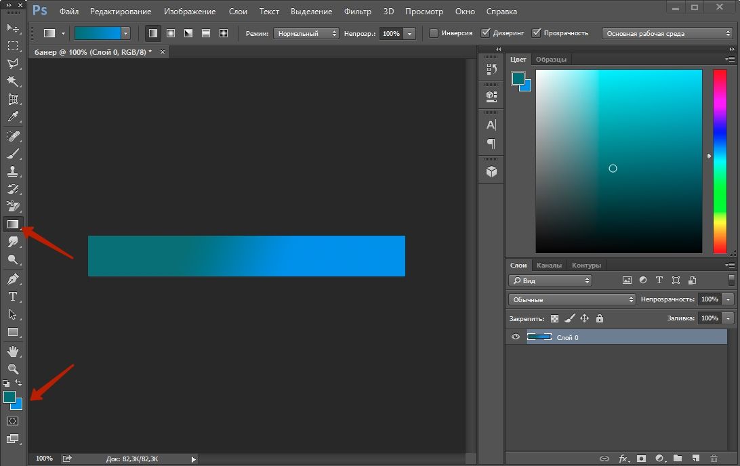
Task: Choose Radial gradient style
Action: (x=170, y=33)
